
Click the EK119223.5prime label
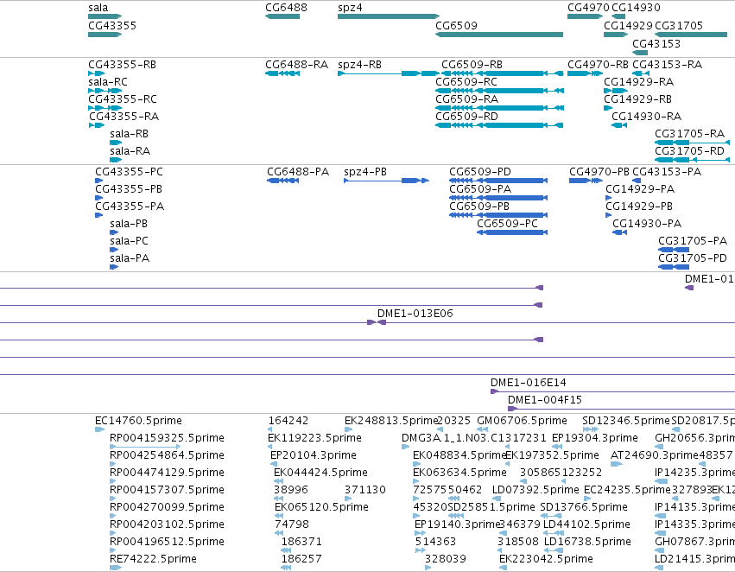click(314, 438)
